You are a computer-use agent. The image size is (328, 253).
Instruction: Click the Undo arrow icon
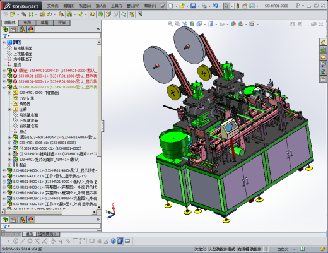tap(215, 6)
